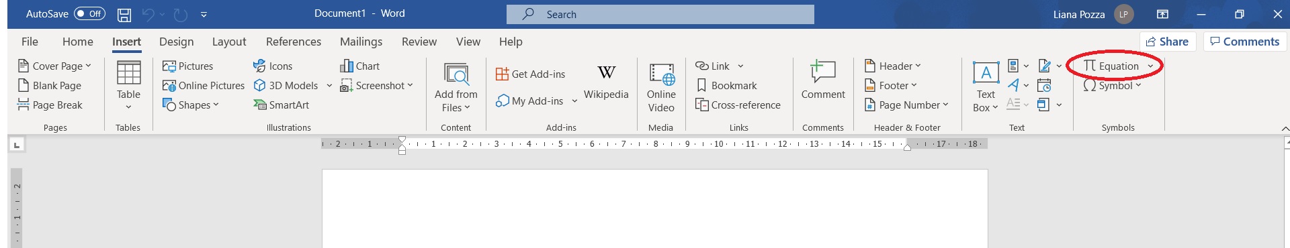Click the Wikipedia add-in icon
1290x248 pixels.
coord(606,82)
